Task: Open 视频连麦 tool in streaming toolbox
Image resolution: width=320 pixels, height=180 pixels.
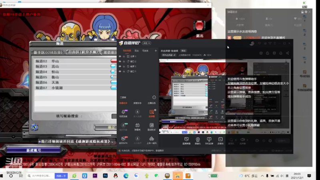Action: [123, 113]
